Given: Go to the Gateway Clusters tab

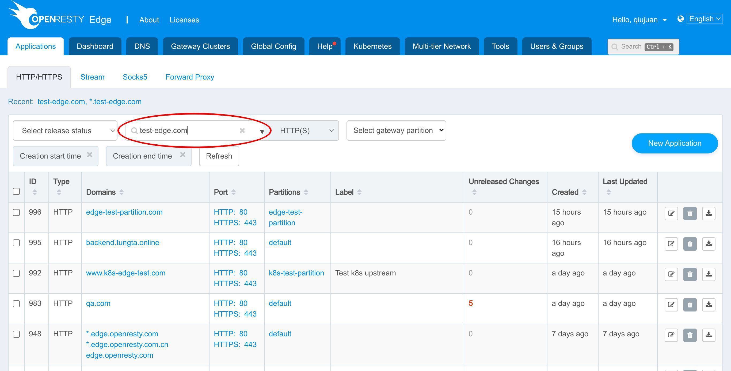Looking at the screenshot, I should 200,46.
